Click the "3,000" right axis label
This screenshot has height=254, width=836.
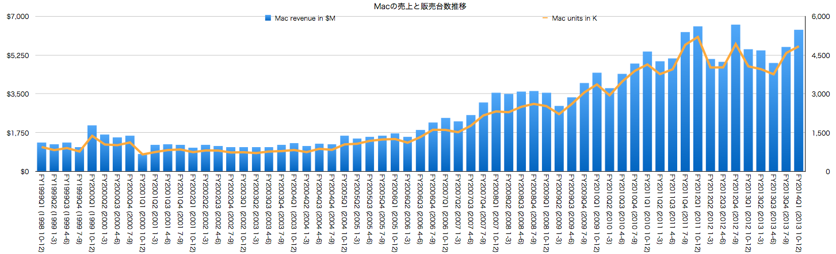[819, 94]
